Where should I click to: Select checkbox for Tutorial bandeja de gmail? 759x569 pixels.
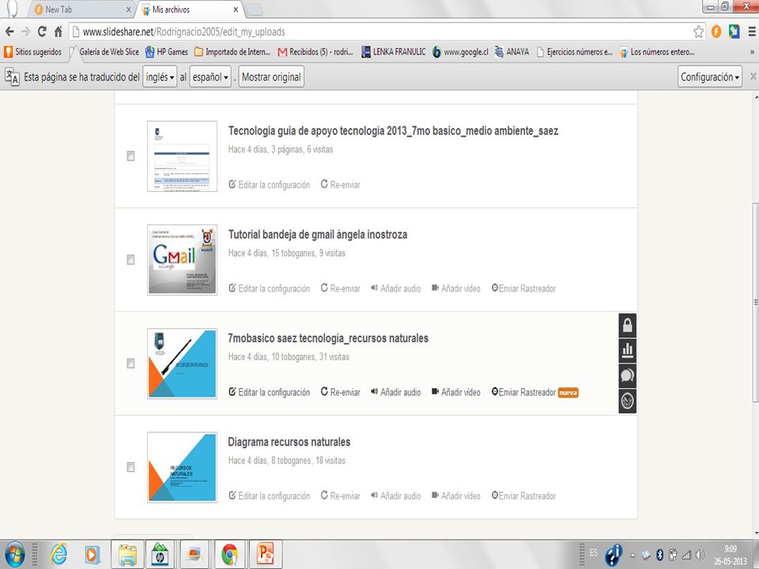130,260
